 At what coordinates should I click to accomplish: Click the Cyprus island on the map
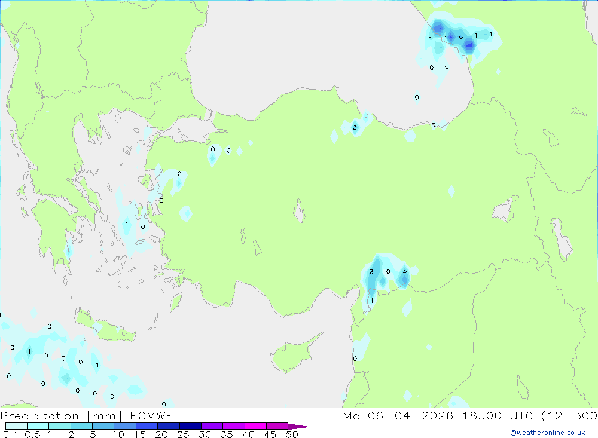[x=292, y=356]
